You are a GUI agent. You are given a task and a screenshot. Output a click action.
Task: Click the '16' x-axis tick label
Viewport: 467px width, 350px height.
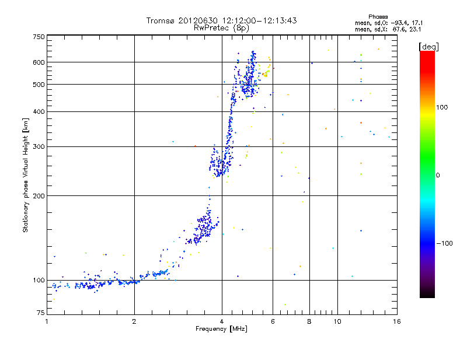pyautogui.click(x=397, y=321)
